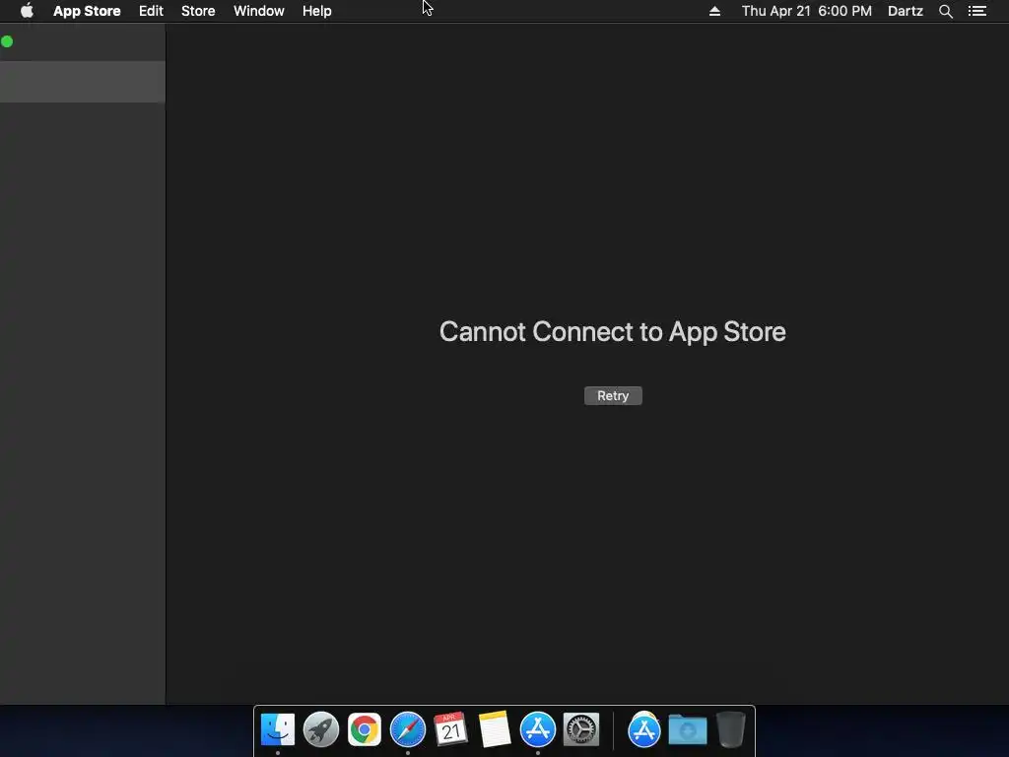The image size is (1009, 757).
Task: Open the App Store menu
Action: [x=87, y=11]
